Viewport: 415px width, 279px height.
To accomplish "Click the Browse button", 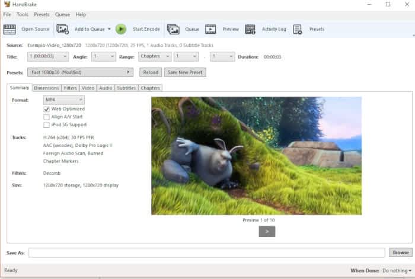I will 400,252.
